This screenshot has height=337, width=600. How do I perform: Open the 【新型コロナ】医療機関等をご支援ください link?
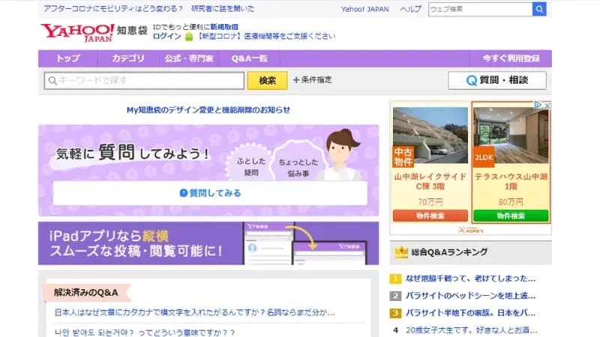pyautogui.click(x=266, y=36)
